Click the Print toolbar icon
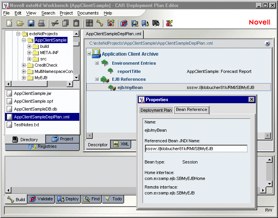 pos(42,23)
